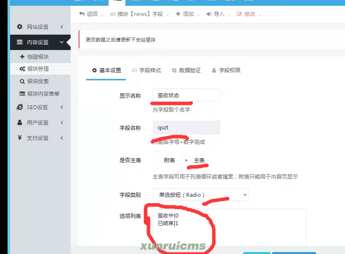Click the form icon for 模块内容表单
Screen dimensions: 345x254
coord(22,94)
